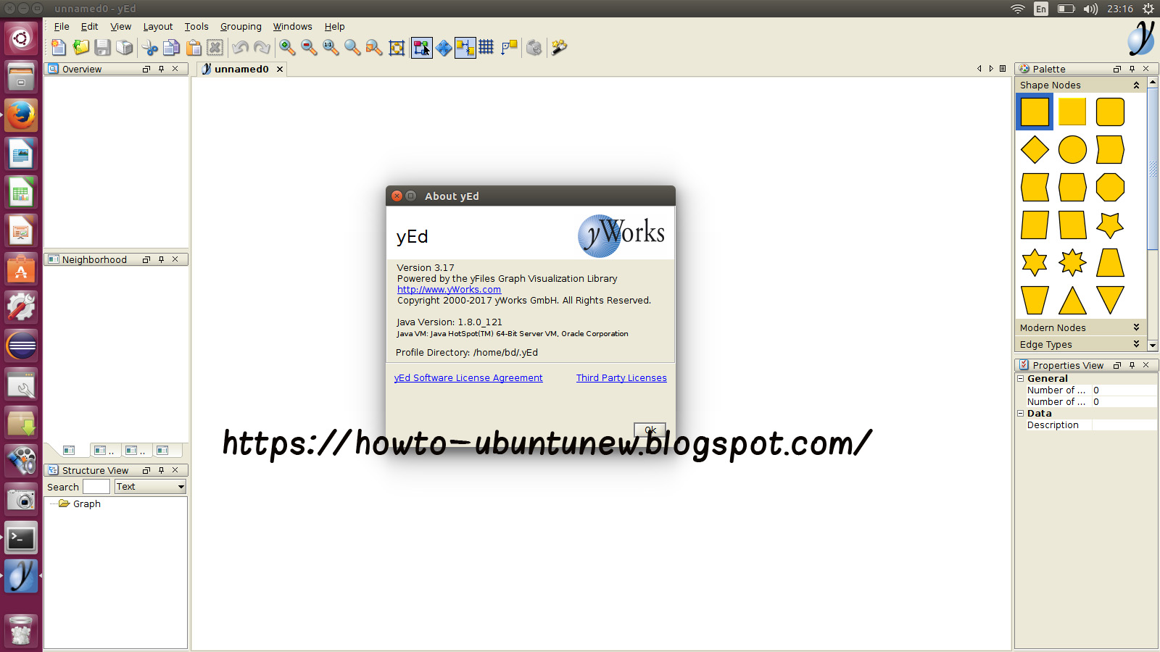Viewport: 1160px width, 652px height.
Task: Expand the Edge Types palette section
Action: (1136, 344)
